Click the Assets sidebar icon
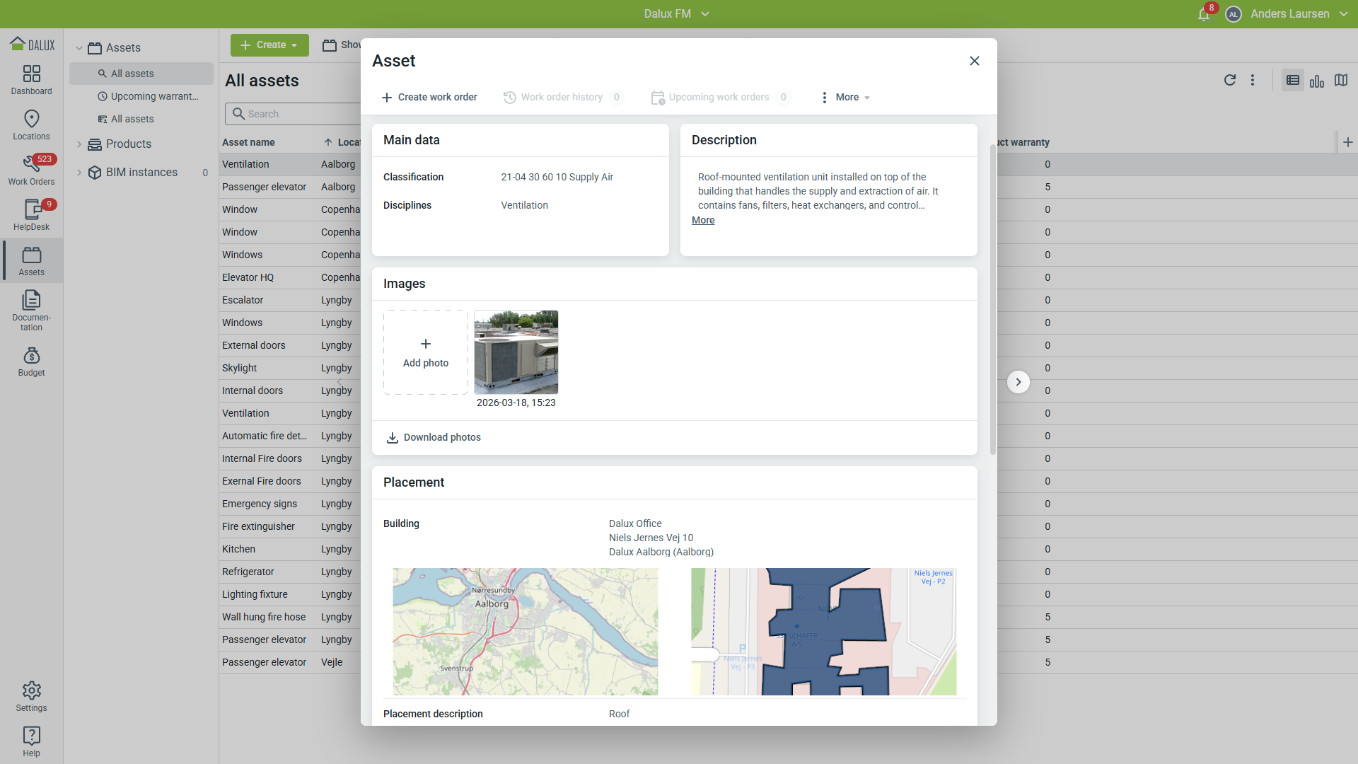The image size is (1358, 764). pos(32,261)
